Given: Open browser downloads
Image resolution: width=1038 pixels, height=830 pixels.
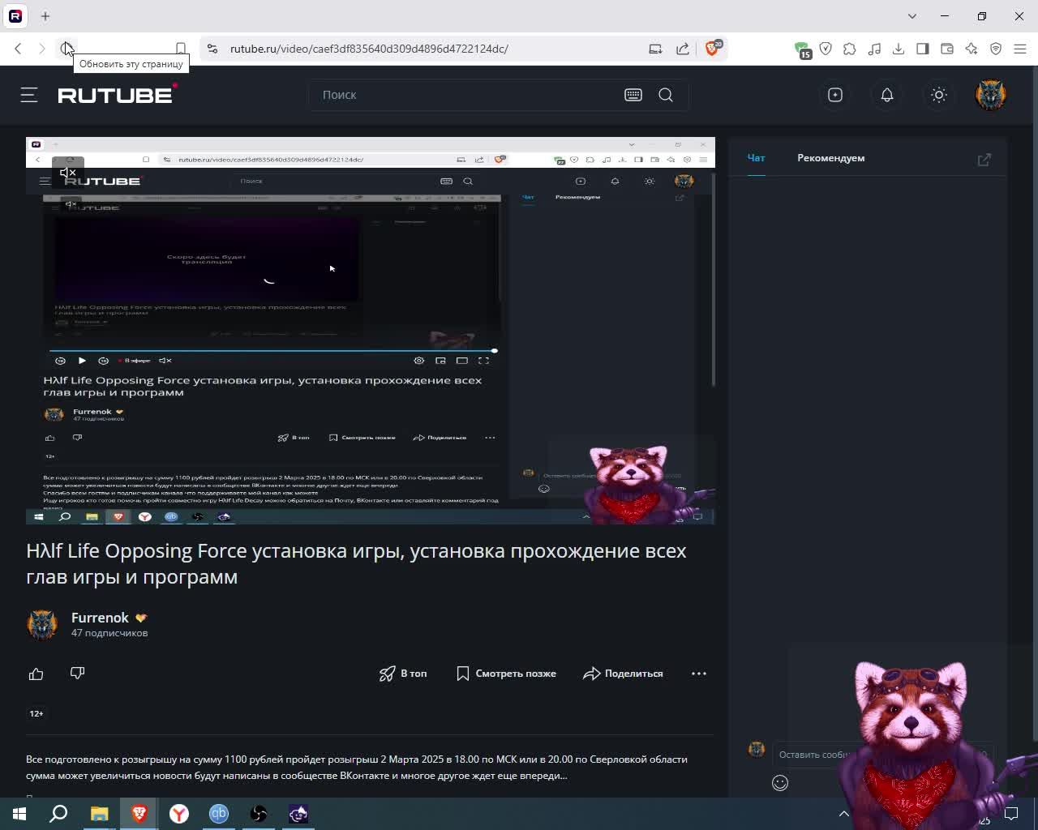Looking at the screenshot, I should pyautogui.click(x=899, y=49).
